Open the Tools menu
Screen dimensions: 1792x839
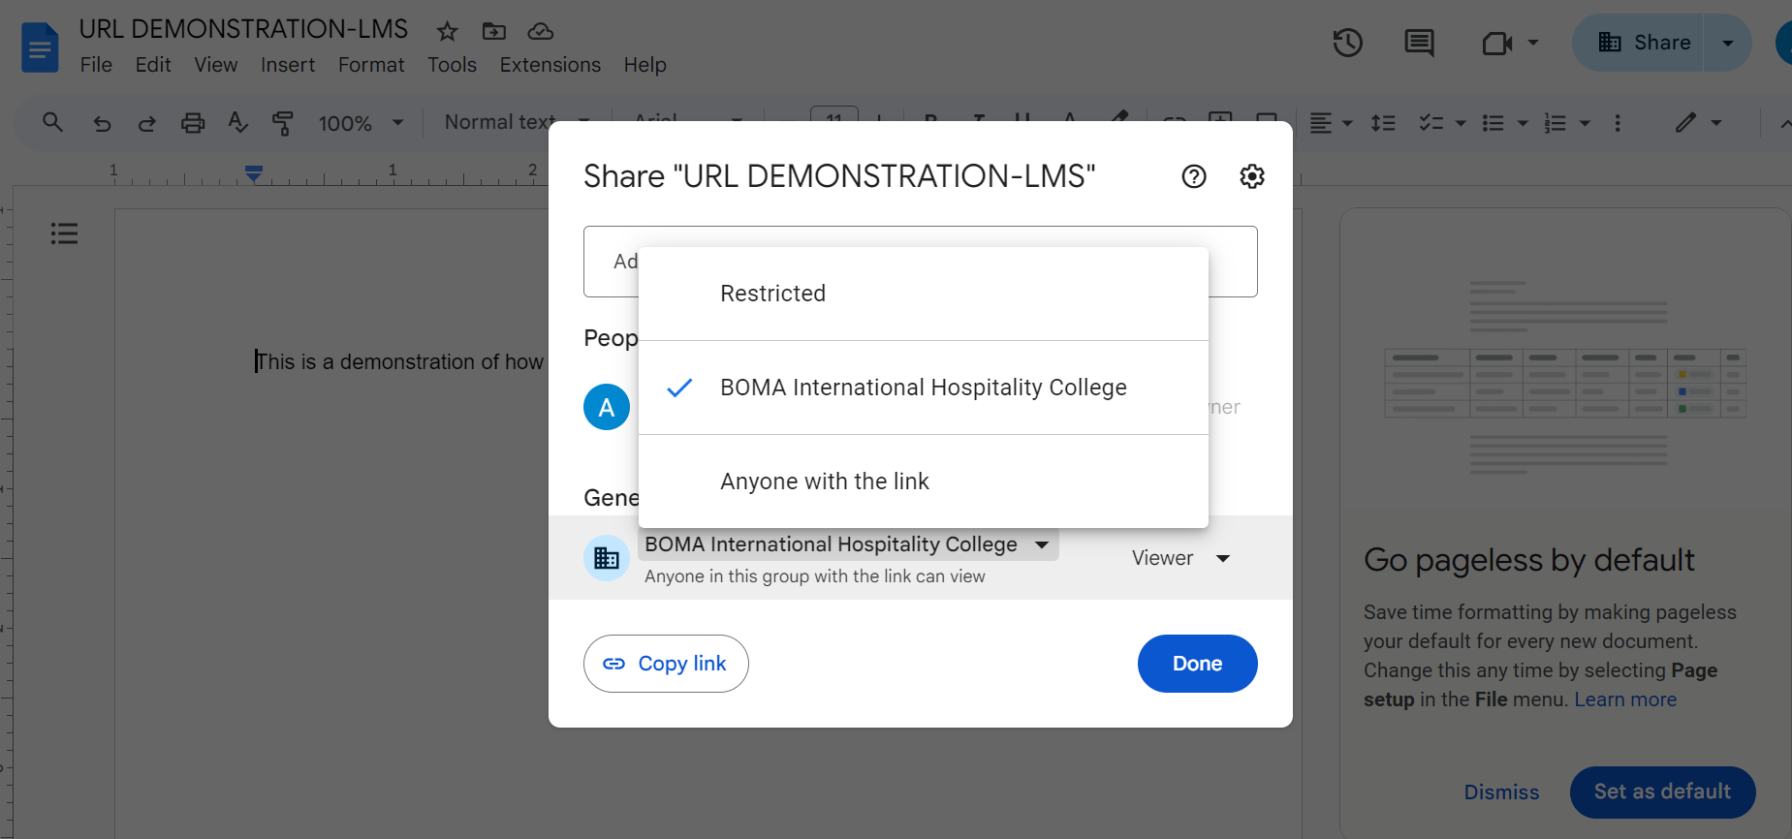pos(452,65)
